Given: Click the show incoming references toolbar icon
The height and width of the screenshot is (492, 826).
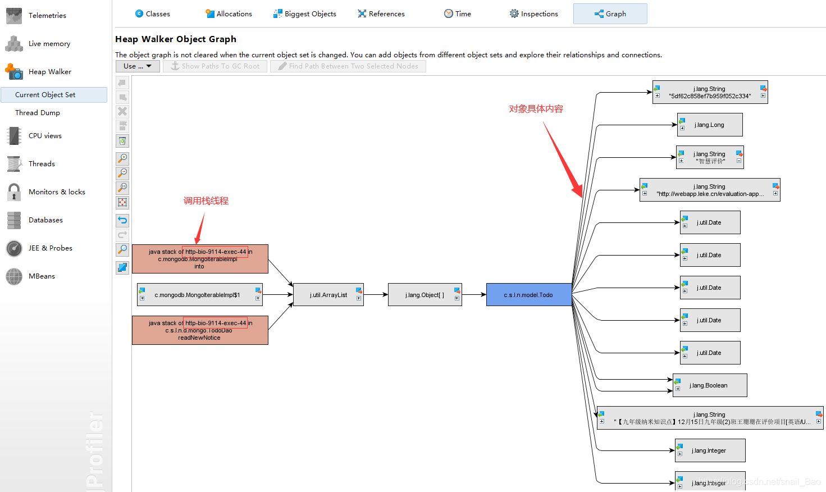Looking at the screenshot, I should [122, 83].
